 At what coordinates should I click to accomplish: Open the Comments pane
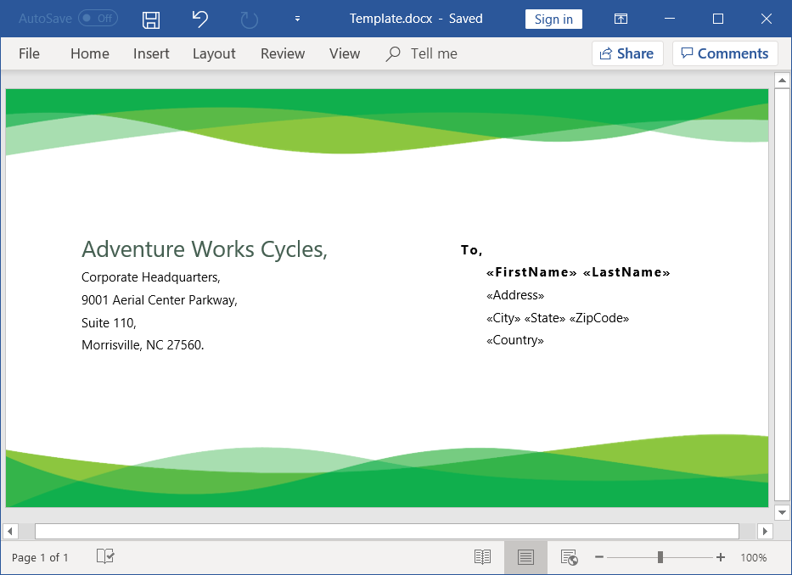point(725,53)
